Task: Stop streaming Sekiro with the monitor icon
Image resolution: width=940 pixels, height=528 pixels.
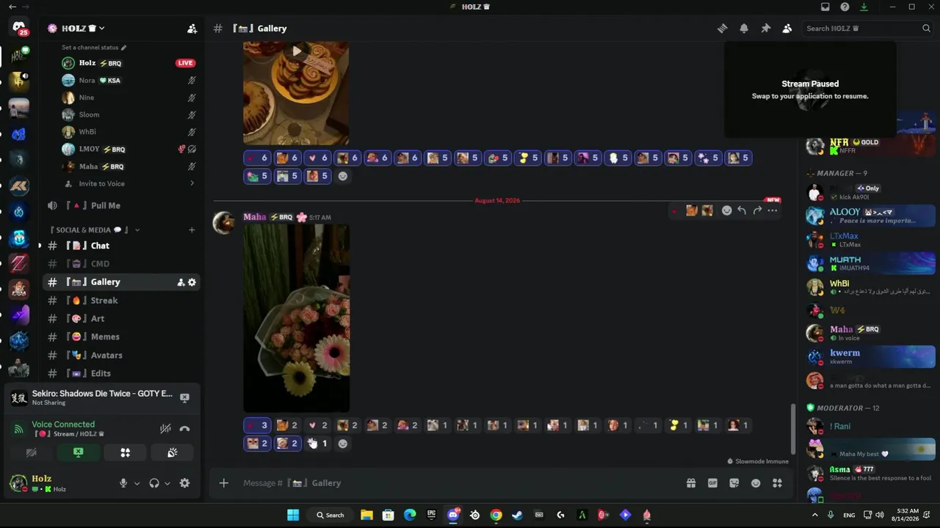Action: (184, 397)
